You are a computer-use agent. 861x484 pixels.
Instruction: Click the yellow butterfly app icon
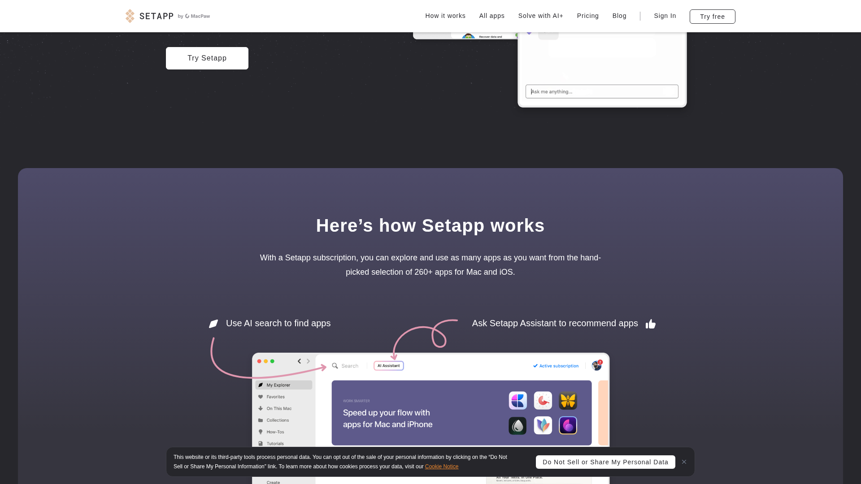[568, 401]
